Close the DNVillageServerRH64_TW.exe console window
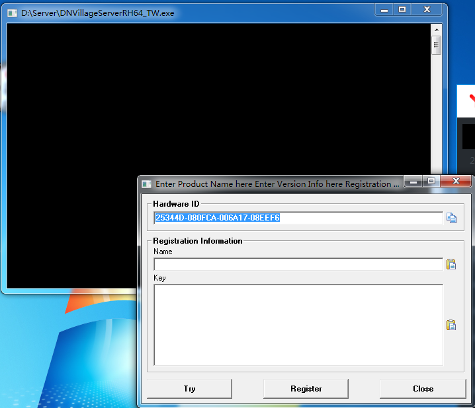This screenshot has height=408, width=475. 427,10
